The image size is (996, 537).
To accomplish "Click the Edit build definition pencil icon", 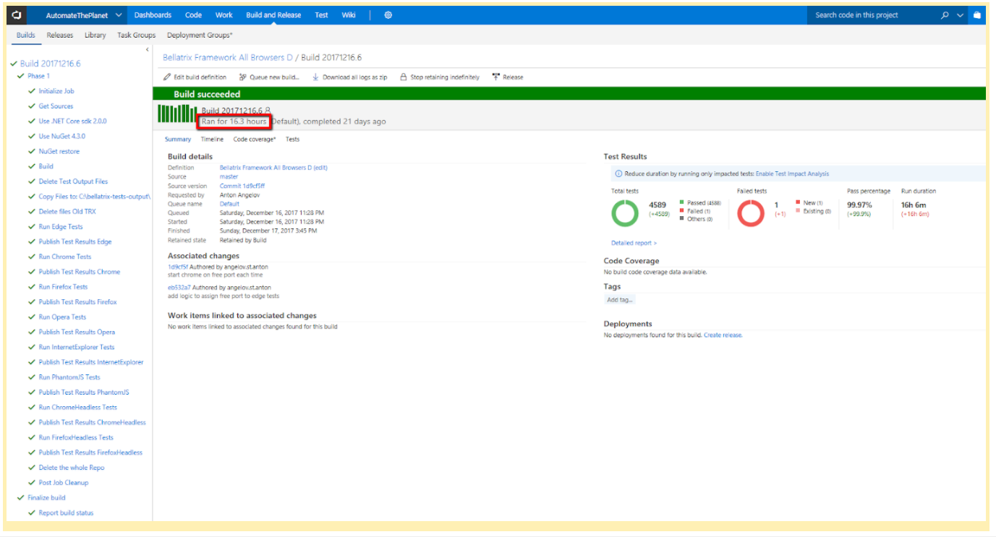I will click(x=168, y=77).
